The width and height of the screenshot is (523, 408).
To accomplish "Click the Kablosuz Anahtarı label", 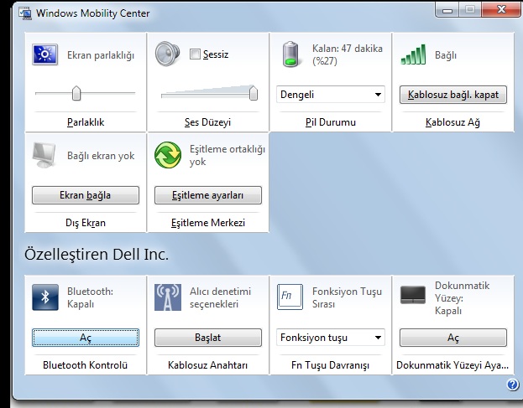I will coord(207,365).
